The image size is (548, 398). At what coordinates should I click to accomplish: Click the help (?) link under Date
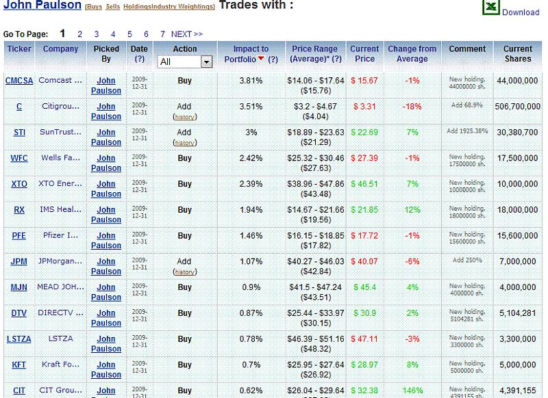(x=140, y=59)
